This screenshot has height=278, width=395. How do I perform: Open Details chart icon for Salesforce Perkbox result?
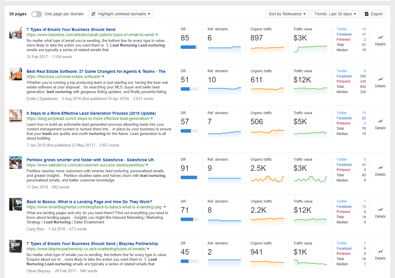(x=380, y=168)
